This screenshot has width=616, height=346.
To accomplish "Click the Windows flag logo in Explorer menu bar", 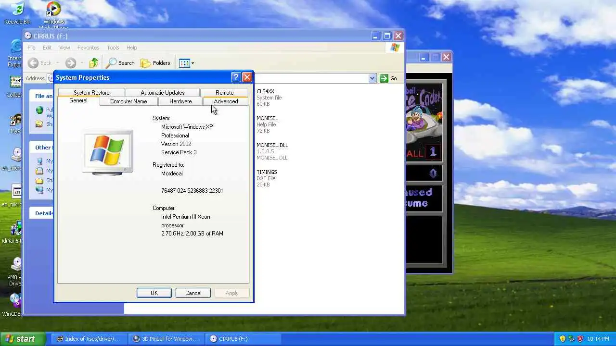I will pos(395,48).
